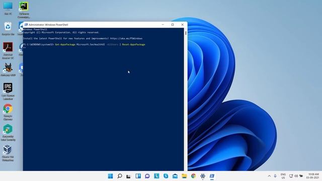The height and width of the screenshot is (181, 322).
Task: Open the Oracle VM VirtualBox desktop shortcut
Action: click(8, 153)
